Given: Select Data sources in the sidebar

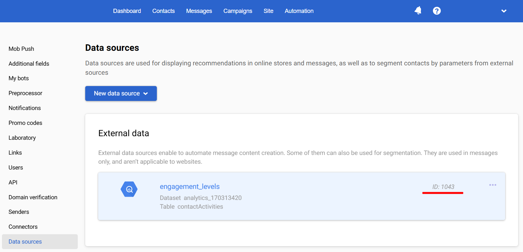Looking at the screenshot, I should 40,242.
